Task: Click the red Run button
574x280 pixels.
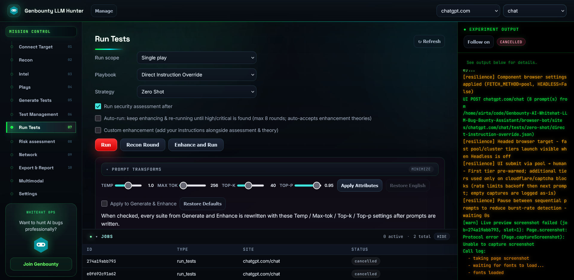Action: 106,145
